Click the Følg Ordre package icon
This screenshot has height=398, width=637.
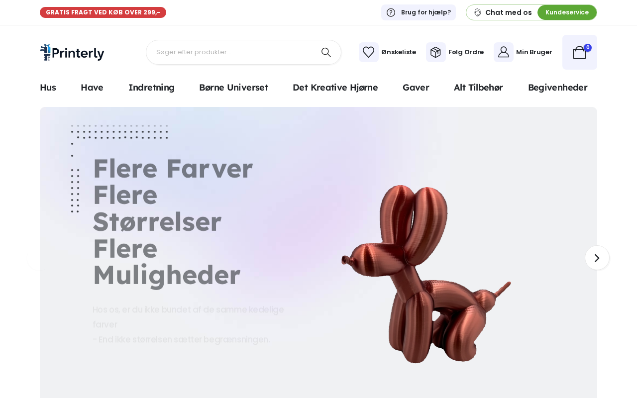(x=435, y=52)
